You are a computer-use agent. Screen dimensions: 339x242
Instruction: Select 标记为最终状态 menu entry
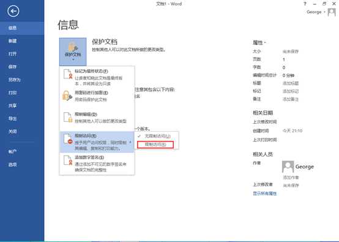(97, 77)
